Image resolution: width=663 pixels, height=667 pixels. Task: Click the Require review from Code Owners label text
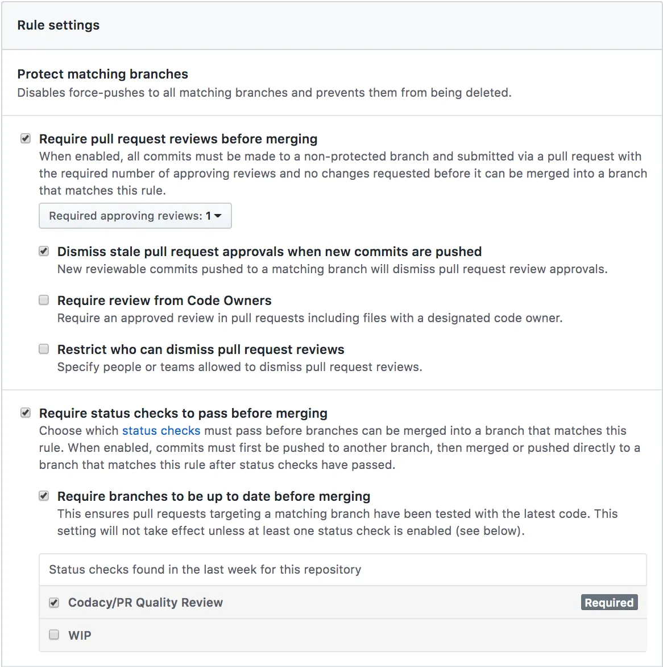tap(164, 300)
